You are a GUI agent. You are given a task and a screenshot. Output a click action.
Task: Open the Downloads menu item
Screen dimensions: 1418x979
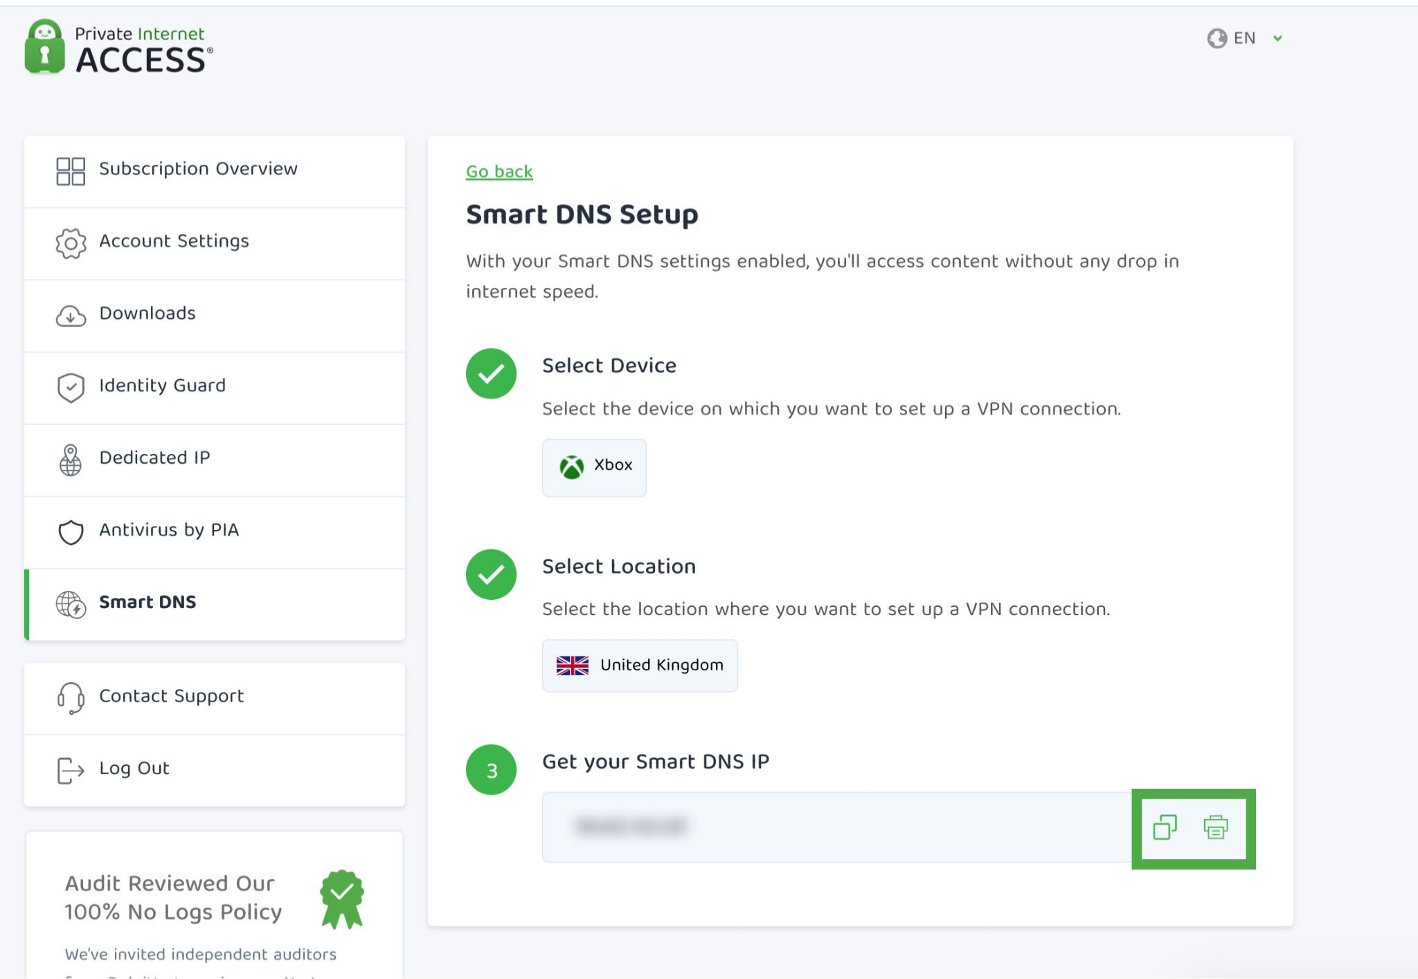click(x=215, y=316)
